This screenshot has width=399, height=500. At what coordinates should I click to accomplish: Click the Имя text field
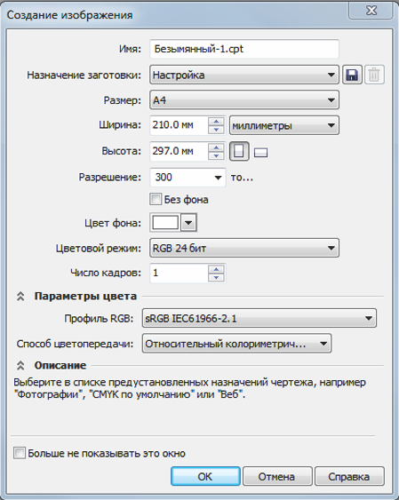pyautogui.click(x=244, y=49)
